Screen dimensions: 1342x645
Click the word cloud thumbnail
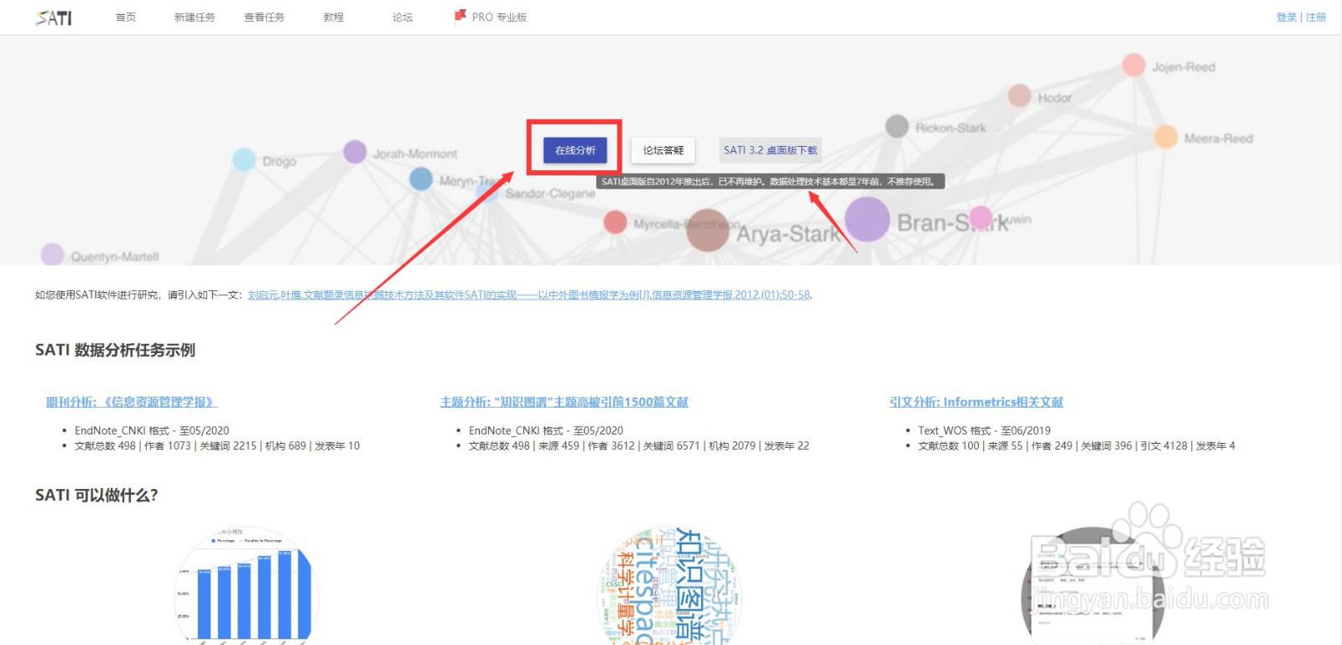point(669,587)
